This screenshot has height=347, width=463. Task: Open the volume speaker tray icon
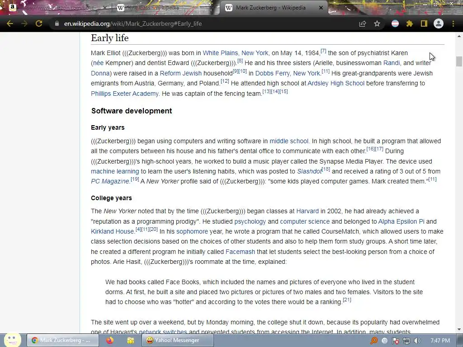(x=417, y=341)
